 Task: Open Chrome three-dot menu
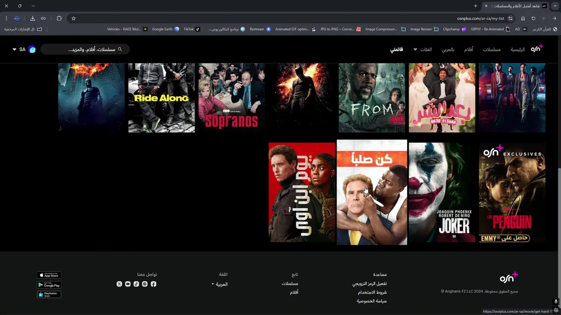click(x=6, y=18)
